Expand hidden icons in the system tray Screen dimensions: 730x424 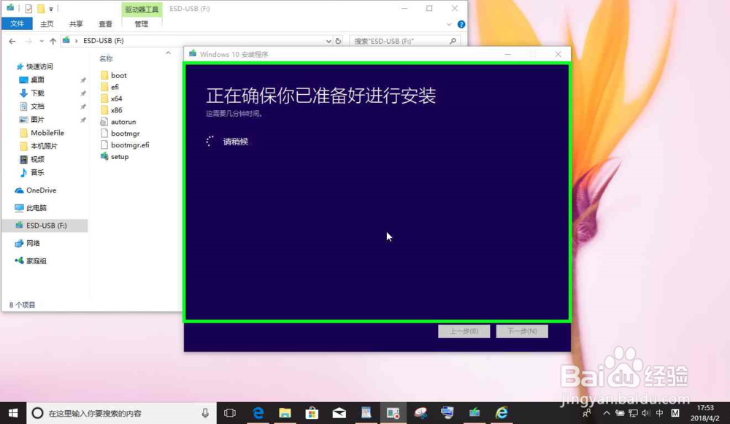607,412
